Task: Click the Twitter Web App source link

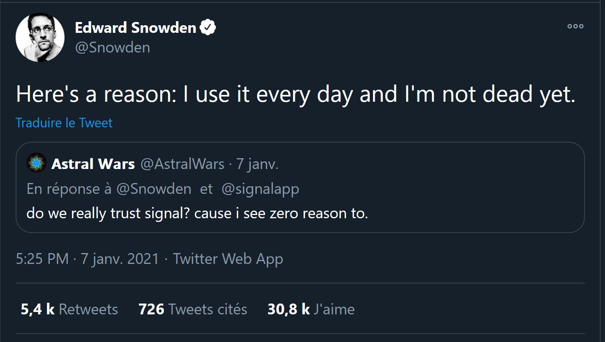Action: pos(228,259)
